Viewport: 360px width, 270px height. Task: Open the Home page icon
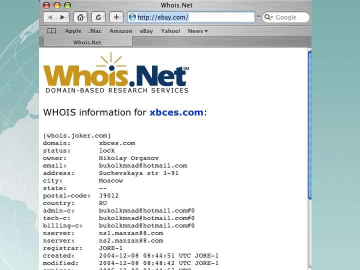click(x=80, y=17)
